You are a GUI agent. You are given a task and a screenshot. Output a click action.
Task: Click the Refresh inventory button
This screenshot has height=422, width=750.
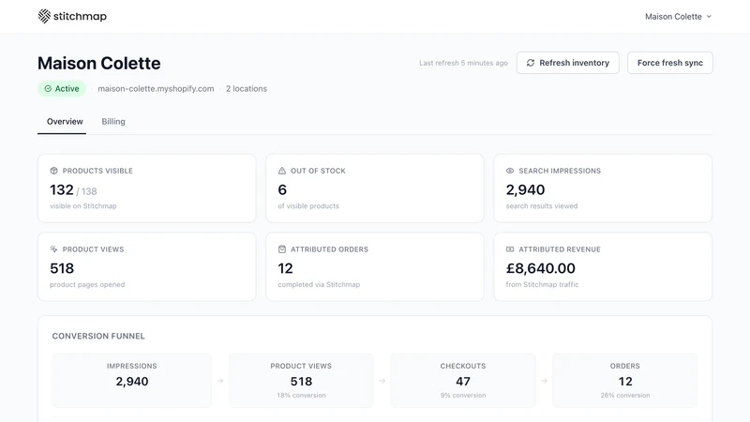pos(568,63)
